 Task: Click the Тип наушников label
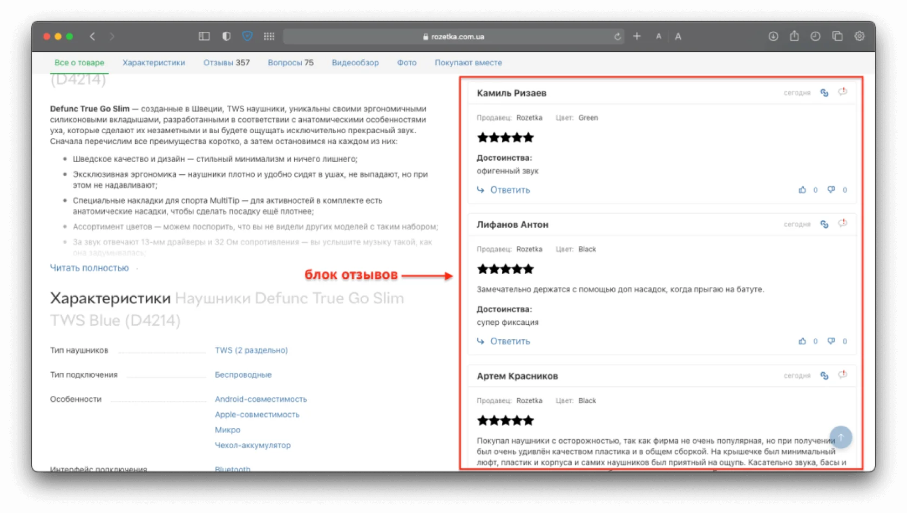click(79, 351)
